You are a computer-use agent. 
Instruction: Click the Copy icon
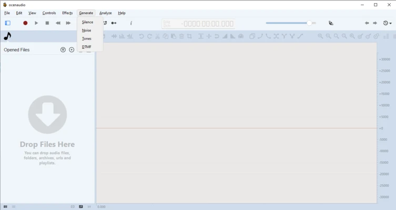(x=166, y=36)
